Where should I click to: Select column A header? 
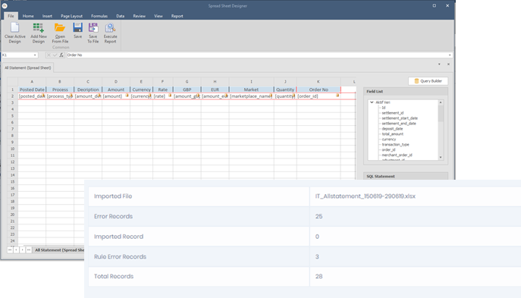point(32,82)
